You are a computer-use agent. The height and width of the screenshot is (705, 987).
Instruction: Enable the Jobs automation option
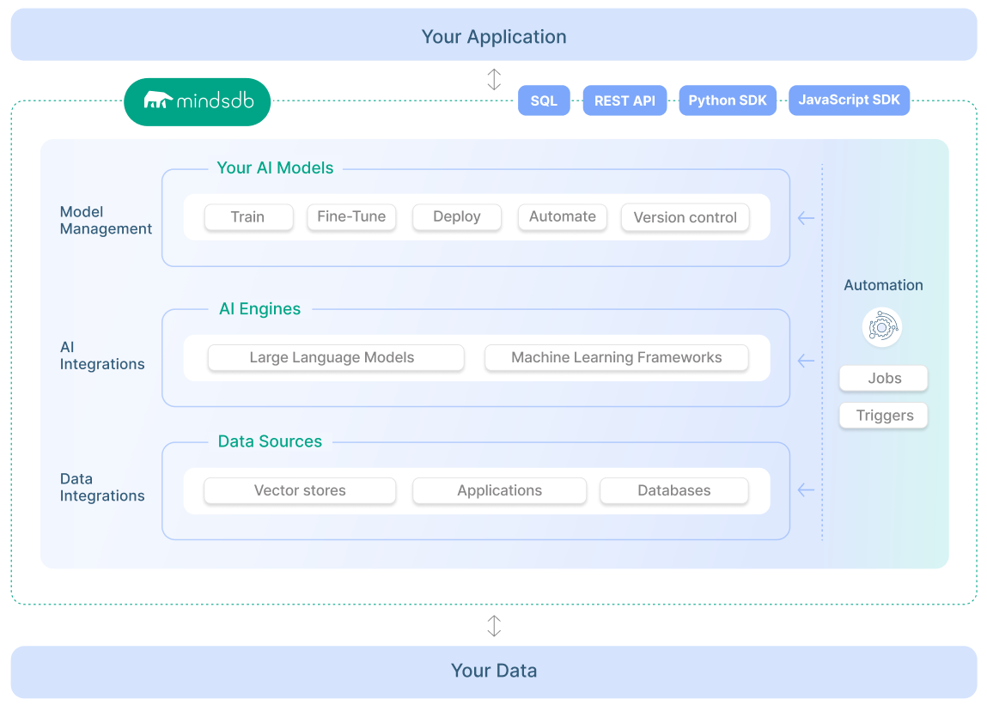click(883, 378)
